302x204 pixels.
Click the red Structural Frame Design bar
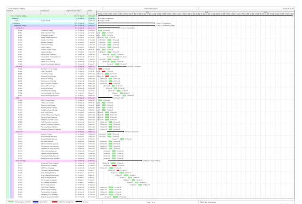[x=107, y=76]
